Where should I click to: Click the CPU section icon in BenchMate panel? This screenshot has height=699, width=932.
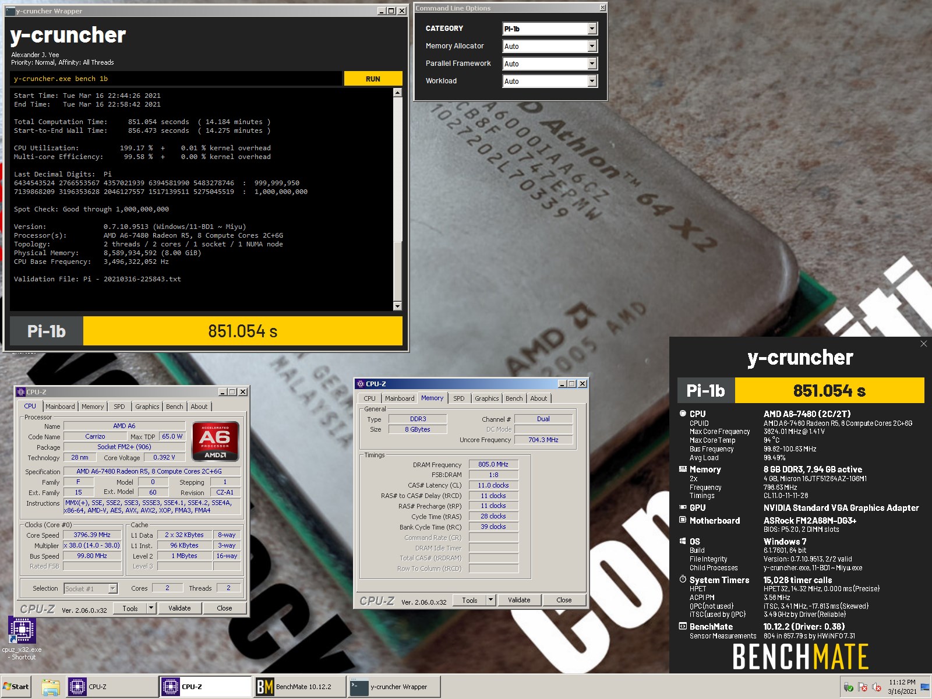tap(683, 414)
